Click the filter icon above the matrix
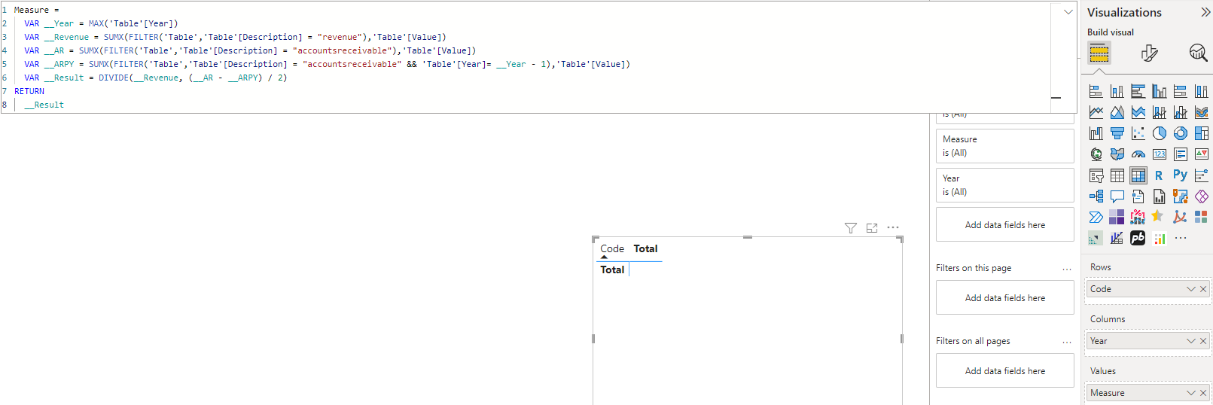The width and height of the screenshot is (1213, 405). [851, 228]
